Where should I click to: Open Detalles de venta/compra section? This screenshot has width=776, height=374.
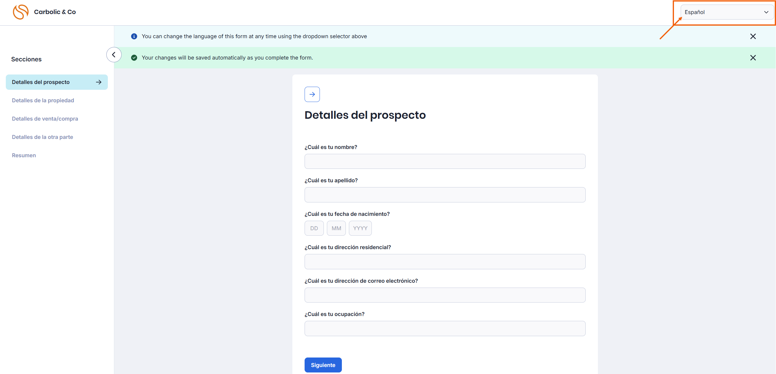(45, 119)
